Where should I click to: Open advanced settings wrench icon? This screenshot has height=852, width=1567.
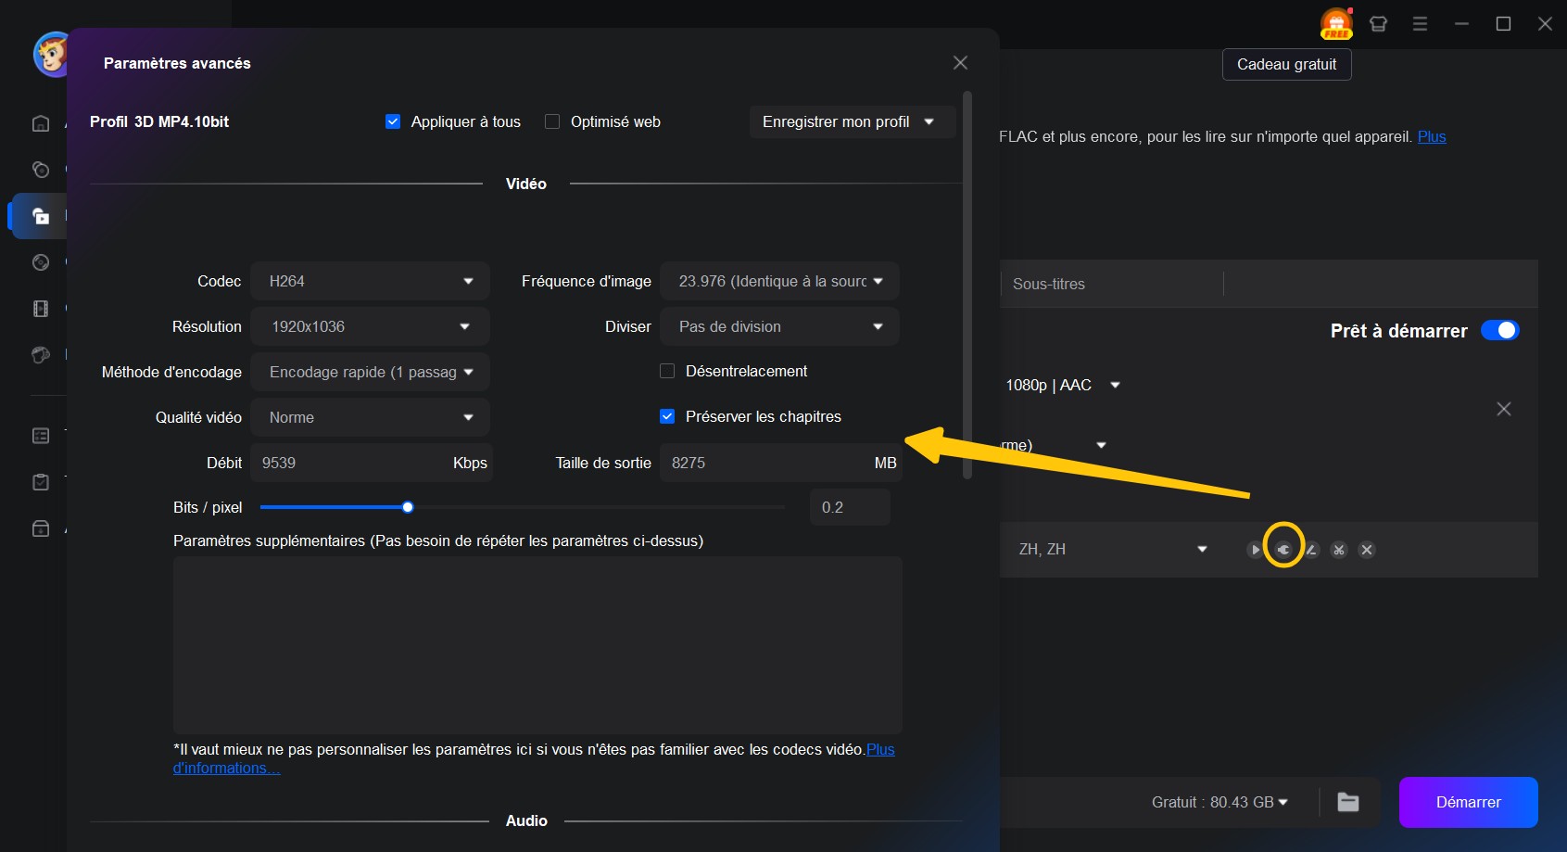1283,550
